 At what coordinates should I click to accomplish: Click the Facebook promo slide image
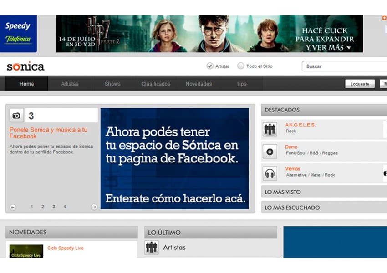coord(174,159)
